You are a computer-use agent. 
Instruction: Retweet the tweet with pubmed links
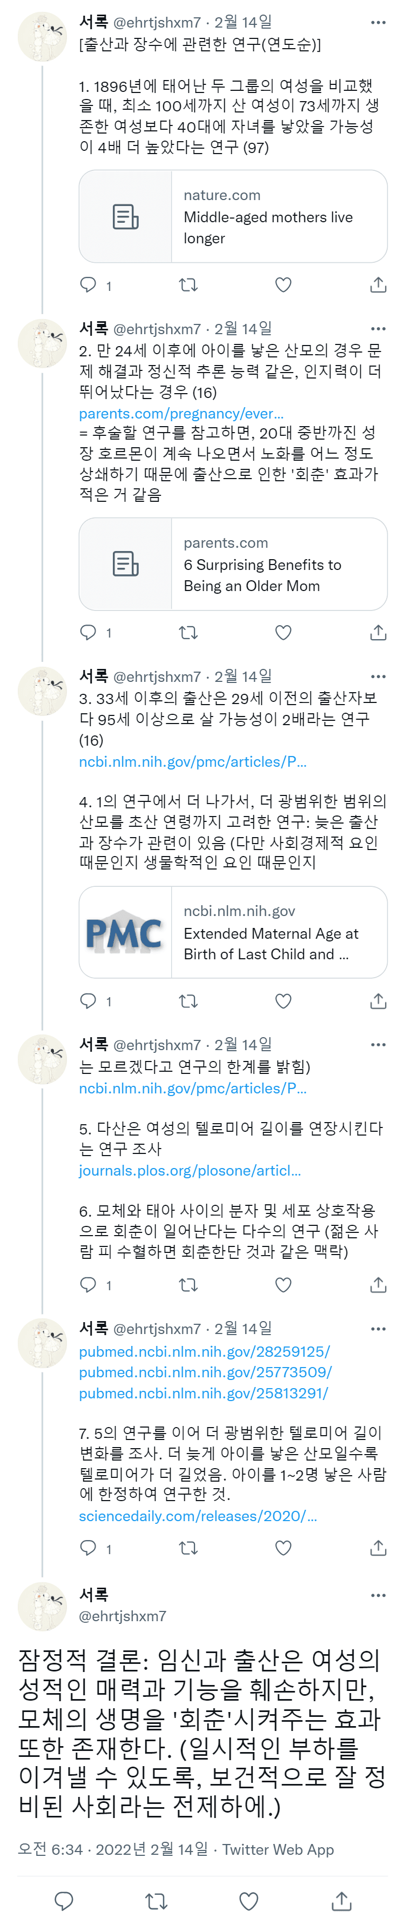click(188, 1548)
